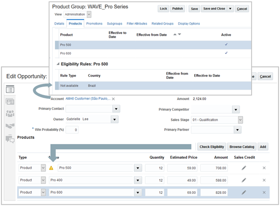280x206 pixels.
Task: Edit sales credit for Pro 500 row
Action: (244, 168)
